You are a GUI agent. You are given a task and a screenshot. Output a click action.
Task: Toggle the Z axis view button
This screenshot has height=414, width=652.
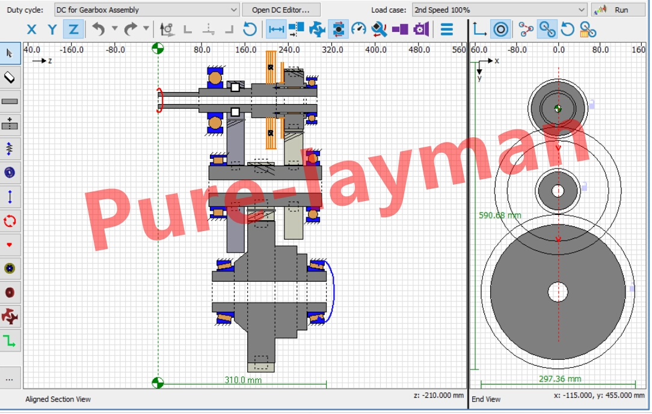tap(73, 29)
